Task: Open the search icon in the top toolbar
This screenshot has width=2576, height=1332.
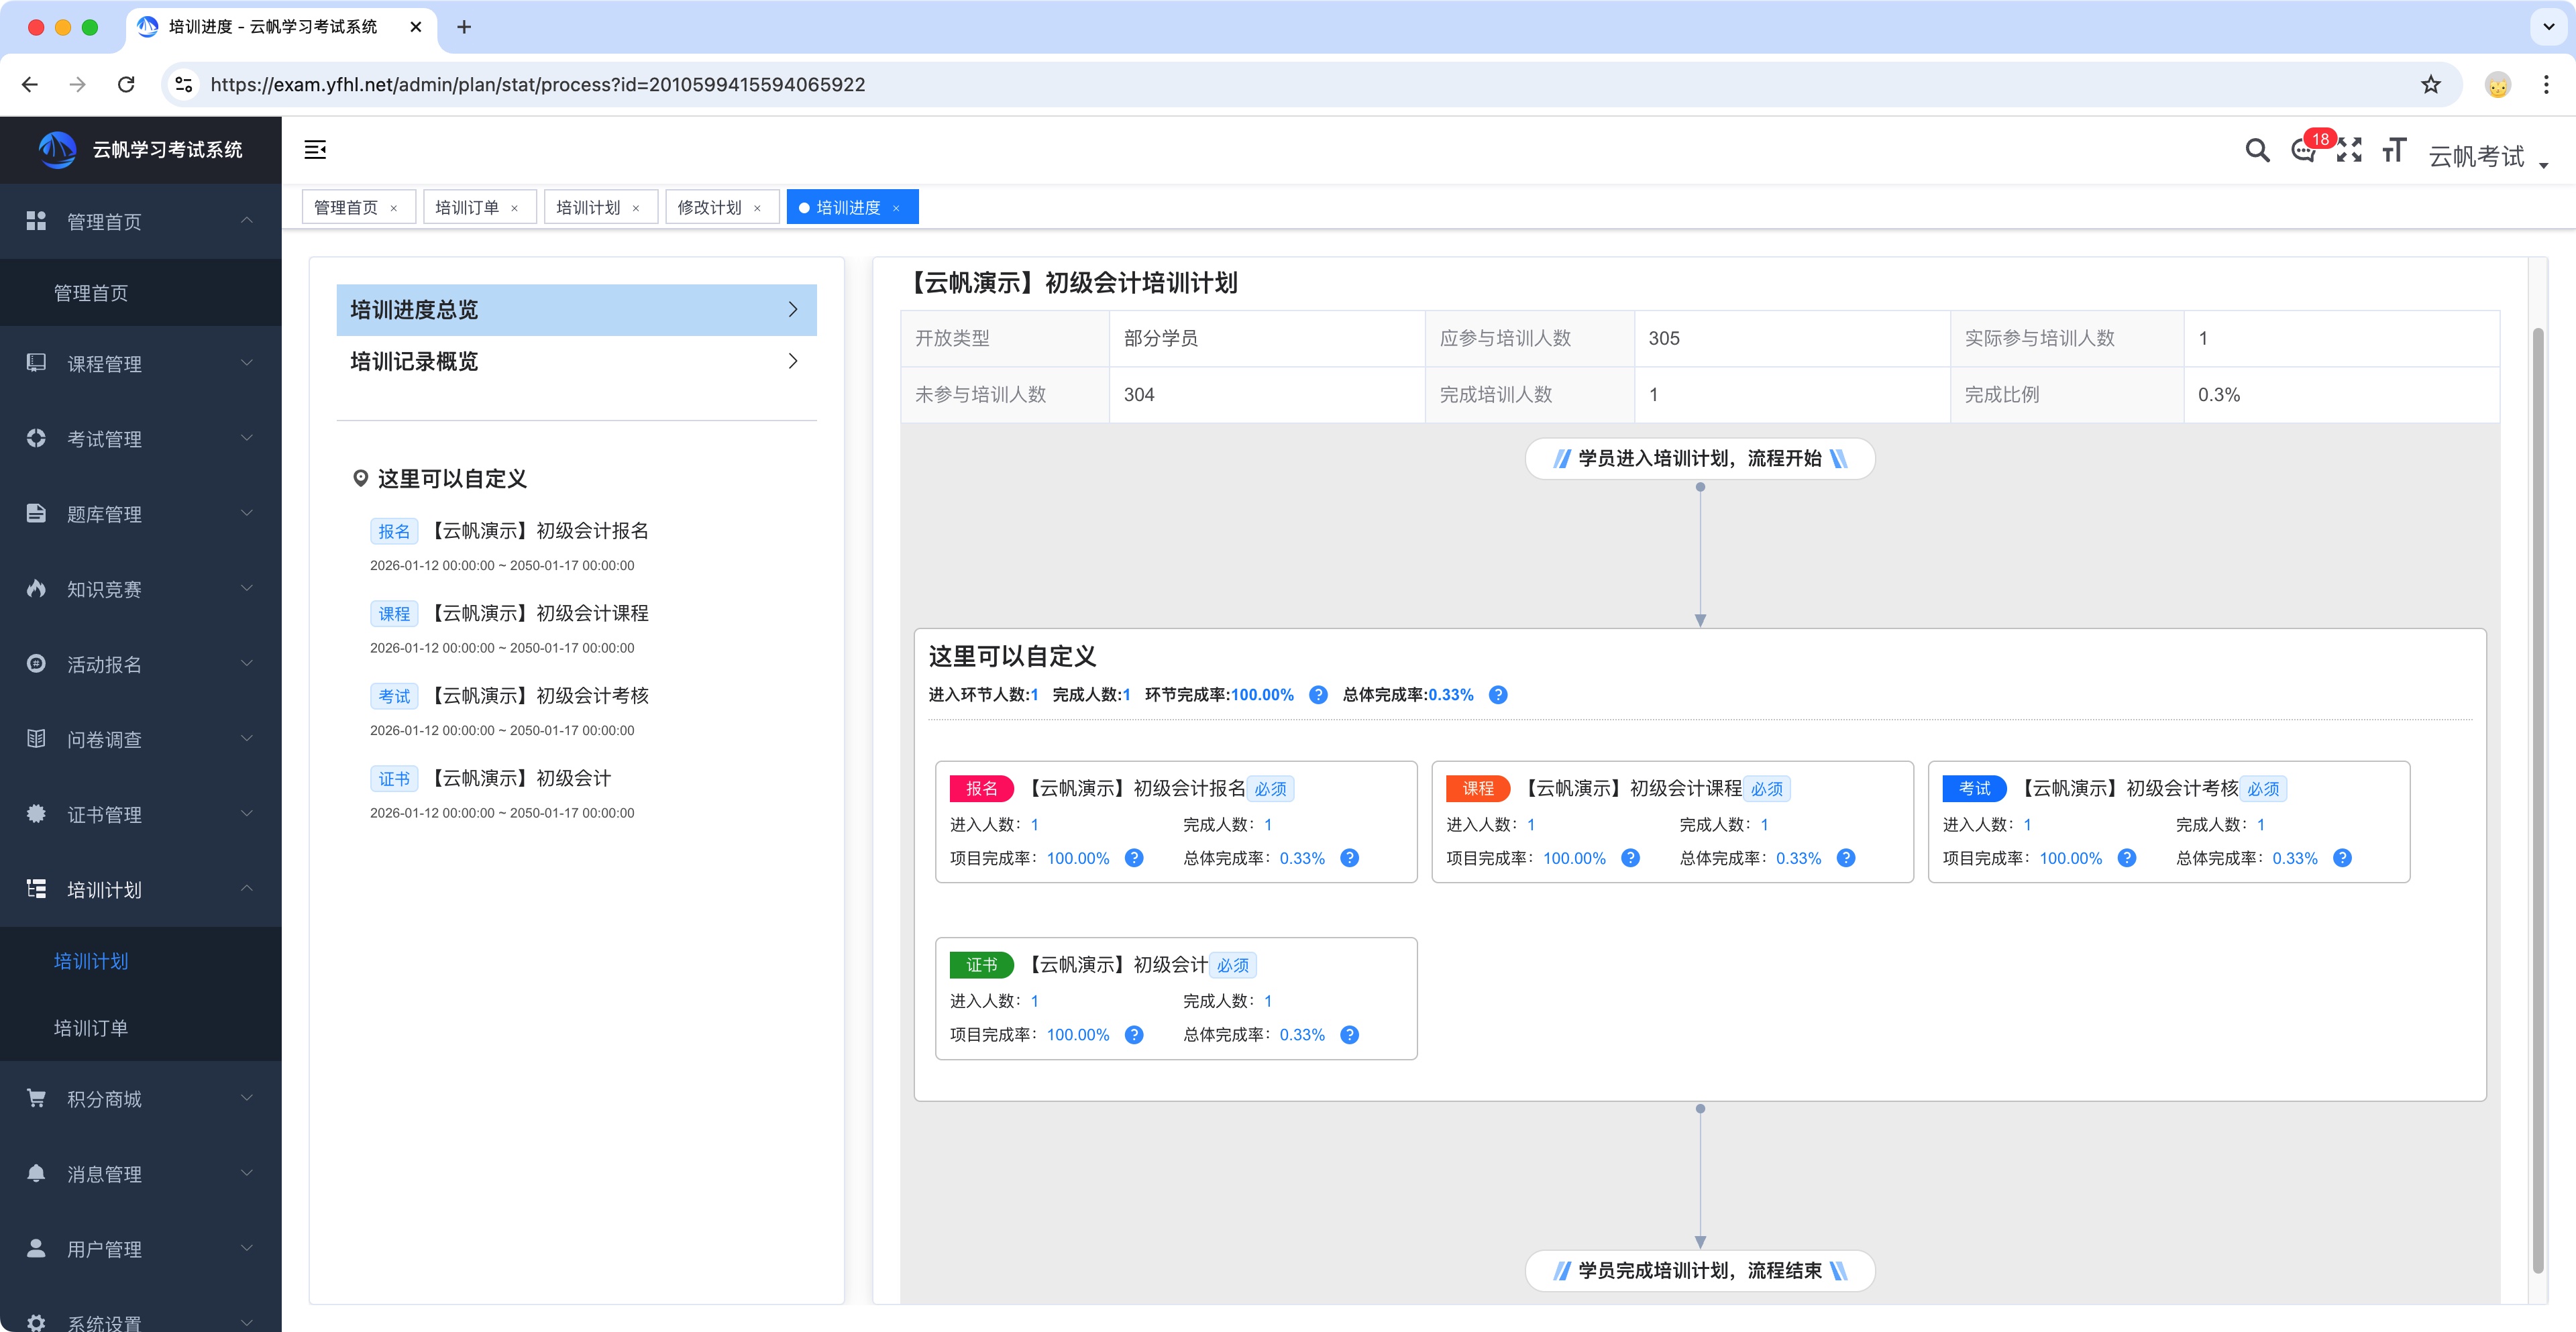Action: tap(2257, 150)
